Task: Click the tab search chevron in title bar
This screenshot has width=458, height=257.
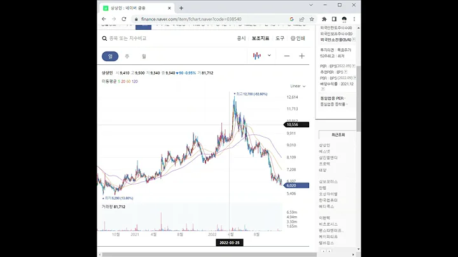Action: click(311, 5)
